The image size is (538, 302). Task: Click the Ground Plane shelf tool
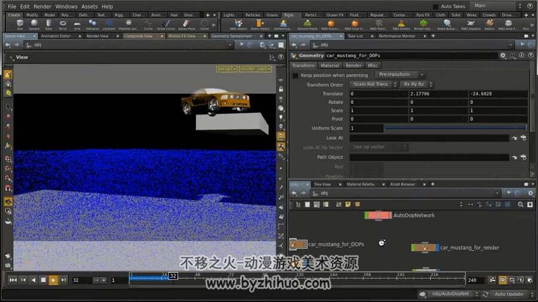(307, 24)
